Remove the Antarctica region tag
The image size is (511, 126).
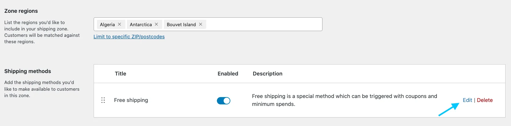point(156,24)
